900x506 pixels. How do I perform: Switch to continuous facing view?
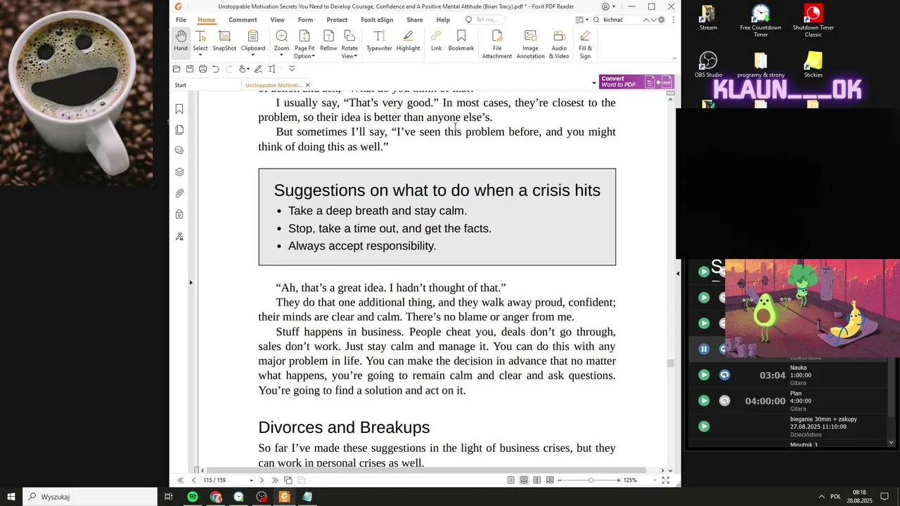(x=550, y=480)
